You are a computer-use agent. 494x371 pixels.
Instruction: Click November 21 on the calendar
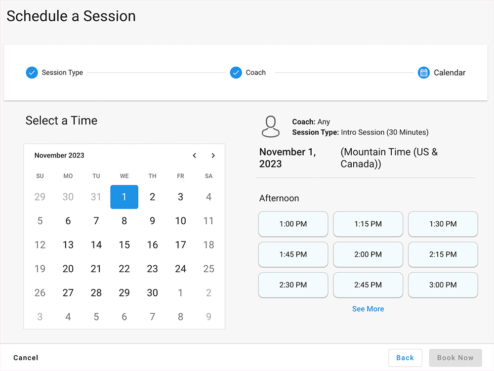pyautogui.click(x=96, y=269)
